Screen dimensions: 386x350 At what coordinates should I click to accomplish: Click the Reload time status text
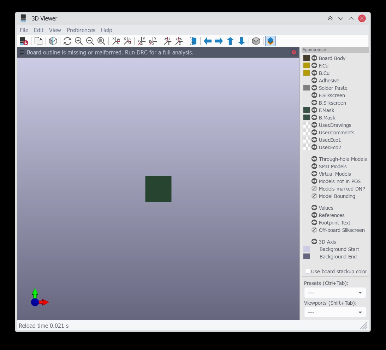click(43, 326)
